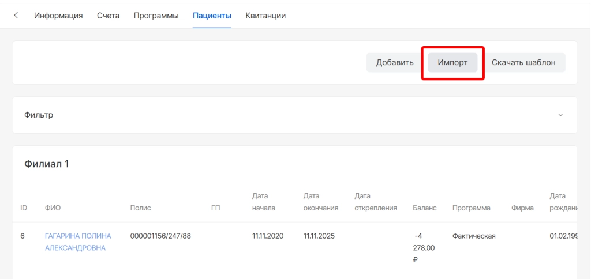
Task: Select policy number 000001156/247/88 cell
Action: point(160,236)
